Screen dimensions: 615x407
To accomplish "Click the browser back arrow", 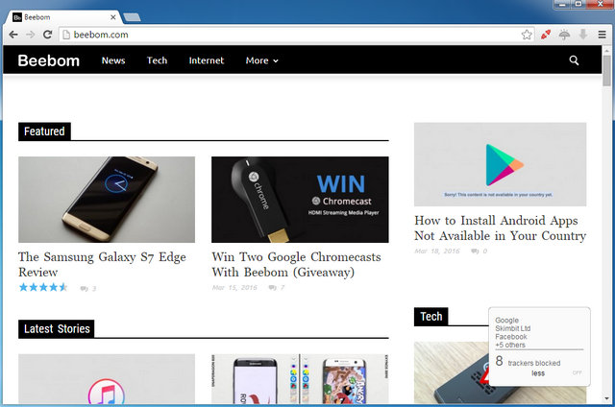I will (x=13, y=35).
